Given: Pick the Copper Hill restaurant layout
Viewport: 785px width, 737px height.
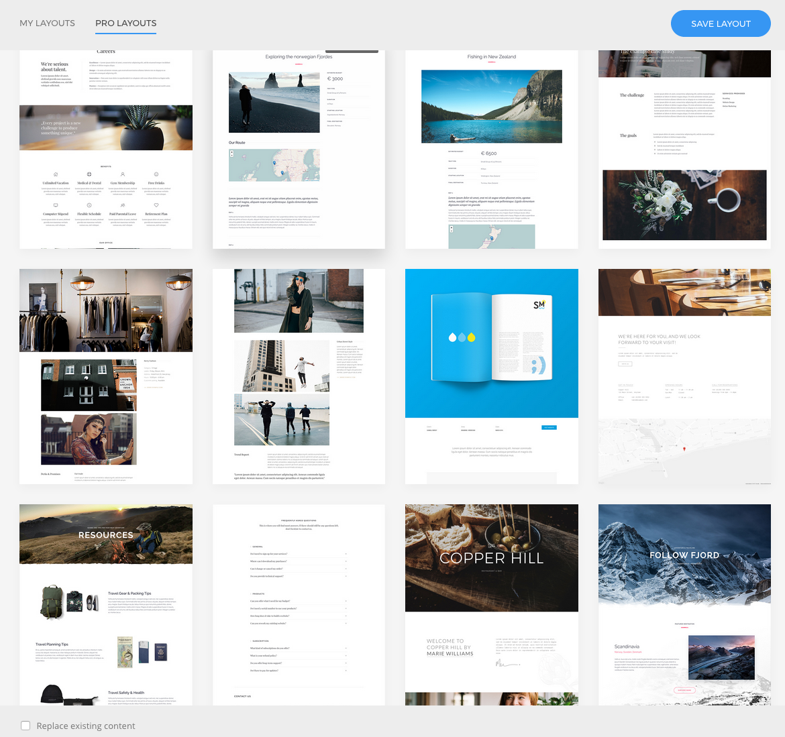Looking at the screenshot, I should (x=492, y=604).
